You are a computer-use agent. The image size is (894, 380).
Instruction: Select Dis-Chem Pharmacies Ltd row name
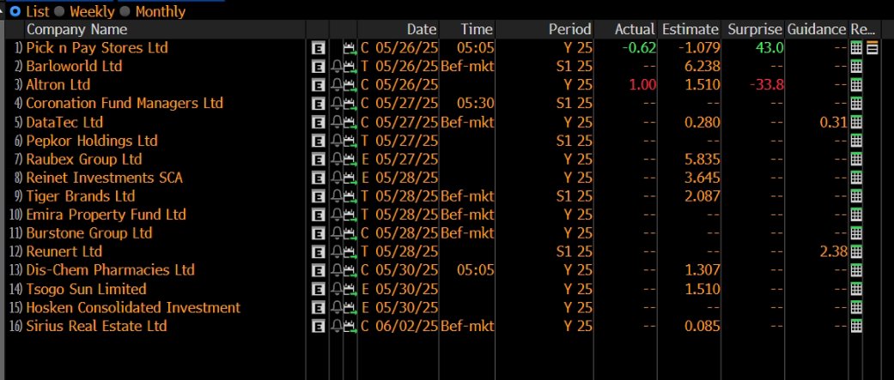[x=110, y=270]
